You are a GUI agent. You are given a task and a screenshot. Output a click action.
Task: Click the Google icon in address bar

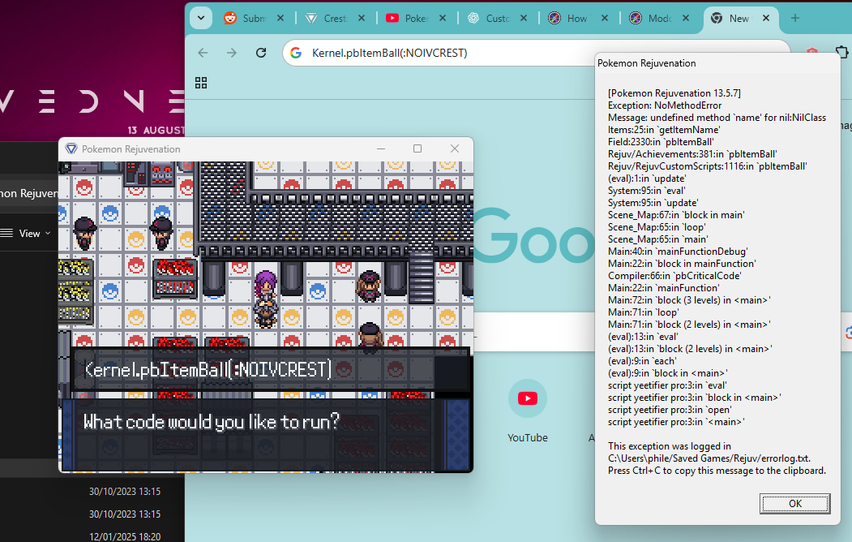click(x=296, y=53)
